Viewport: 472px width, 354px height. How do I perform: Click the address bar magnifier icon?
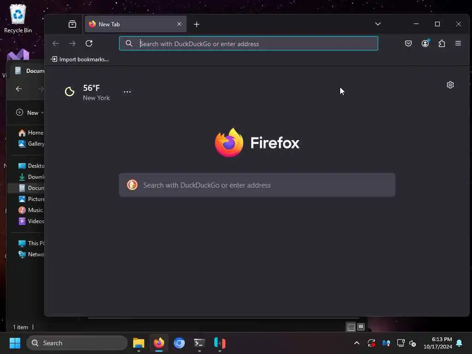point(129,44)
